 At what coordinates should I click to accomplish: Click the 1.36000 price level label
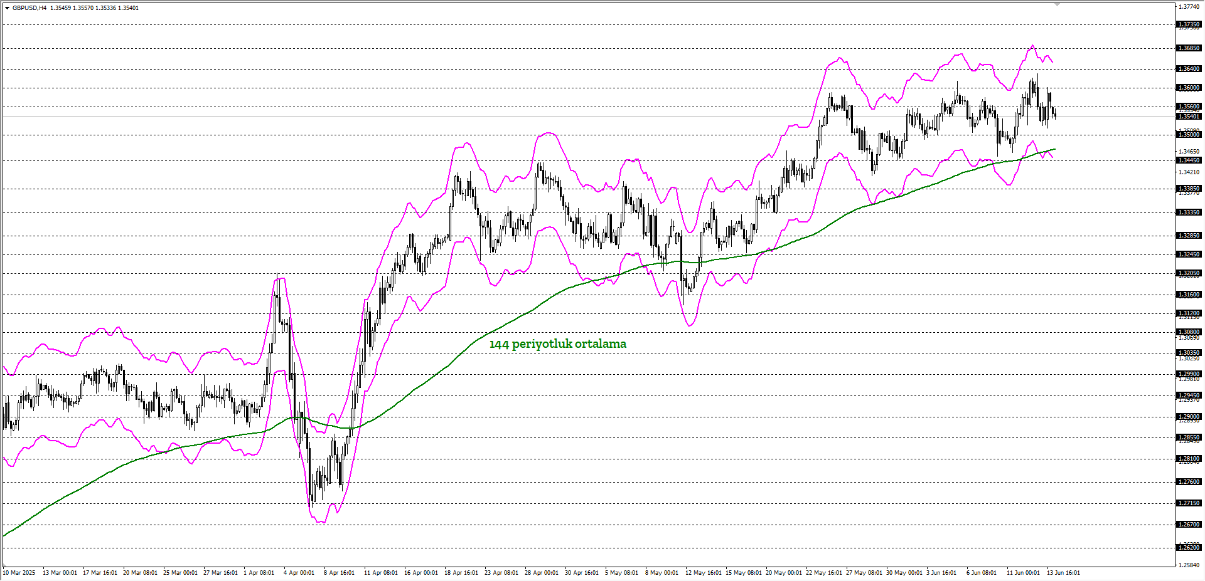(1188, 88)
